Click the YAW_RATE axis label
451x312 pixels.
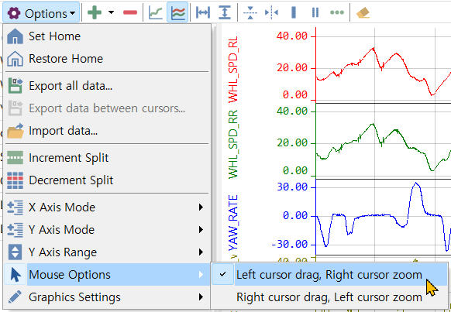(x=233, y=223)
